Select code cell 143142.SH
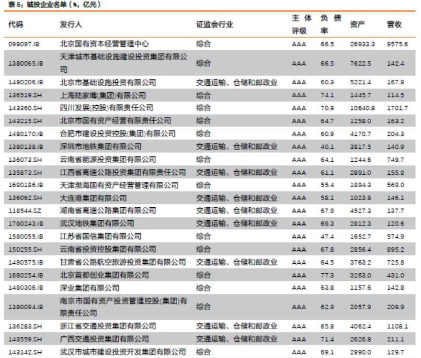Viewport: 421px width, 358px height. [25, 352]
